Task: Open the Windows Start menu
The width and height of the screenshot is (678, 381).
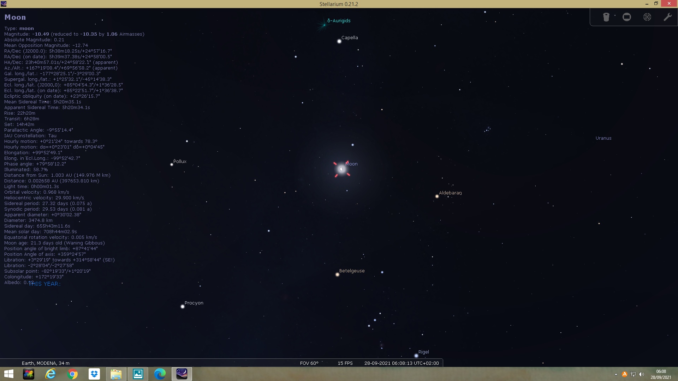Action: point(9,374)
